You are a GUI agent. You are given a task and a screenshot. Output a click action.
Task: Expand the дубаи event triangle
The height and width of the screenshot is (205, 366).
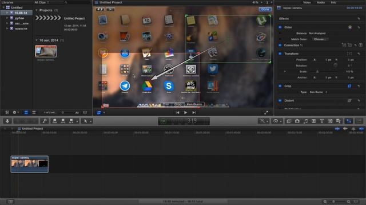pyautogui.click(x=7, y=18)
